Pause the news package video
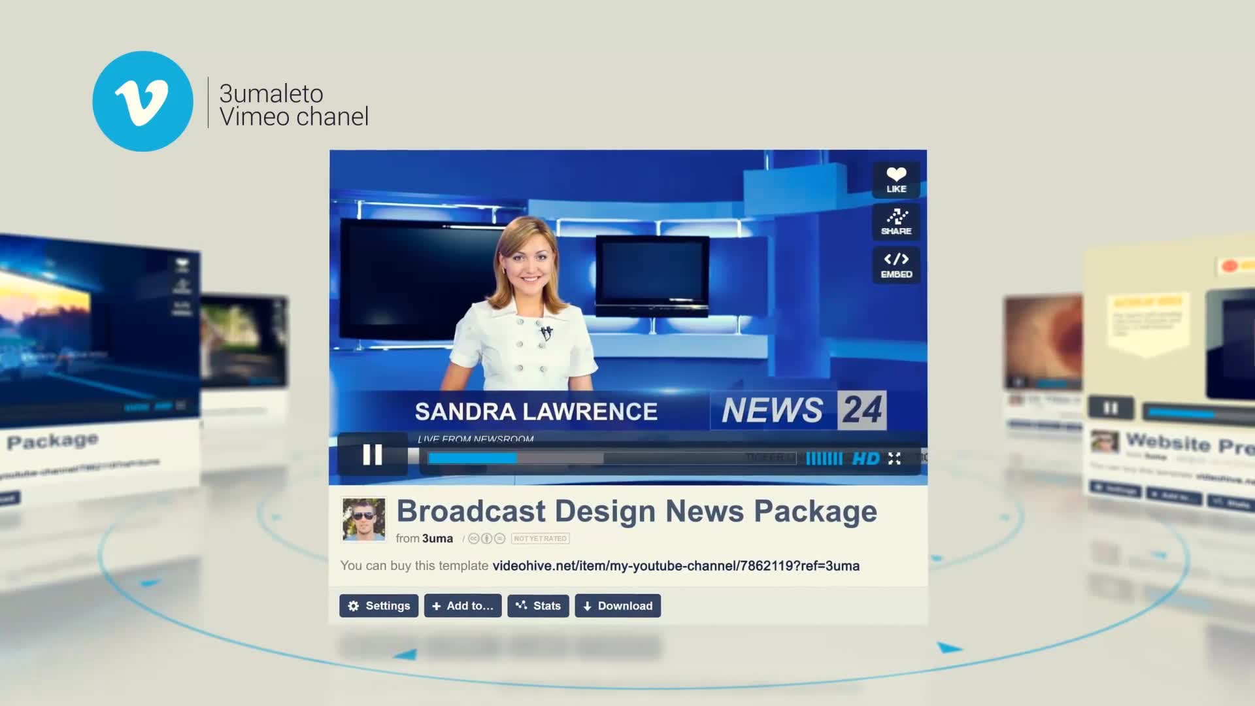This screenshot has width=1255, height=706. (373, 454)
